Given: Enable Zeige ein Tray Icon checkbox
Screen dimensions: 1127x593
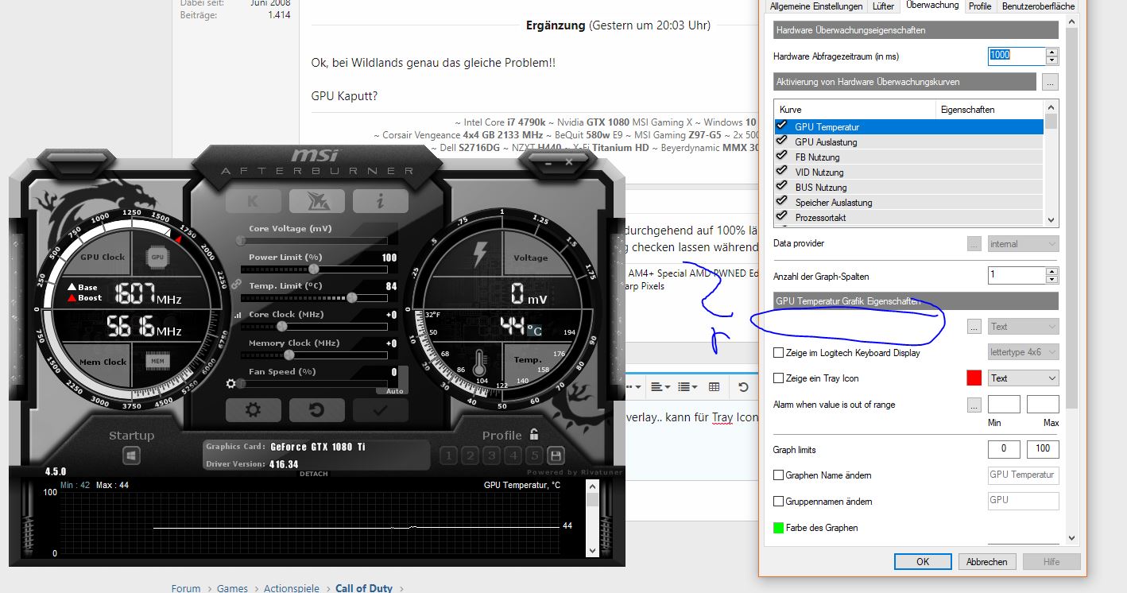Looking at the screenshot, I should tap(779, 378).
